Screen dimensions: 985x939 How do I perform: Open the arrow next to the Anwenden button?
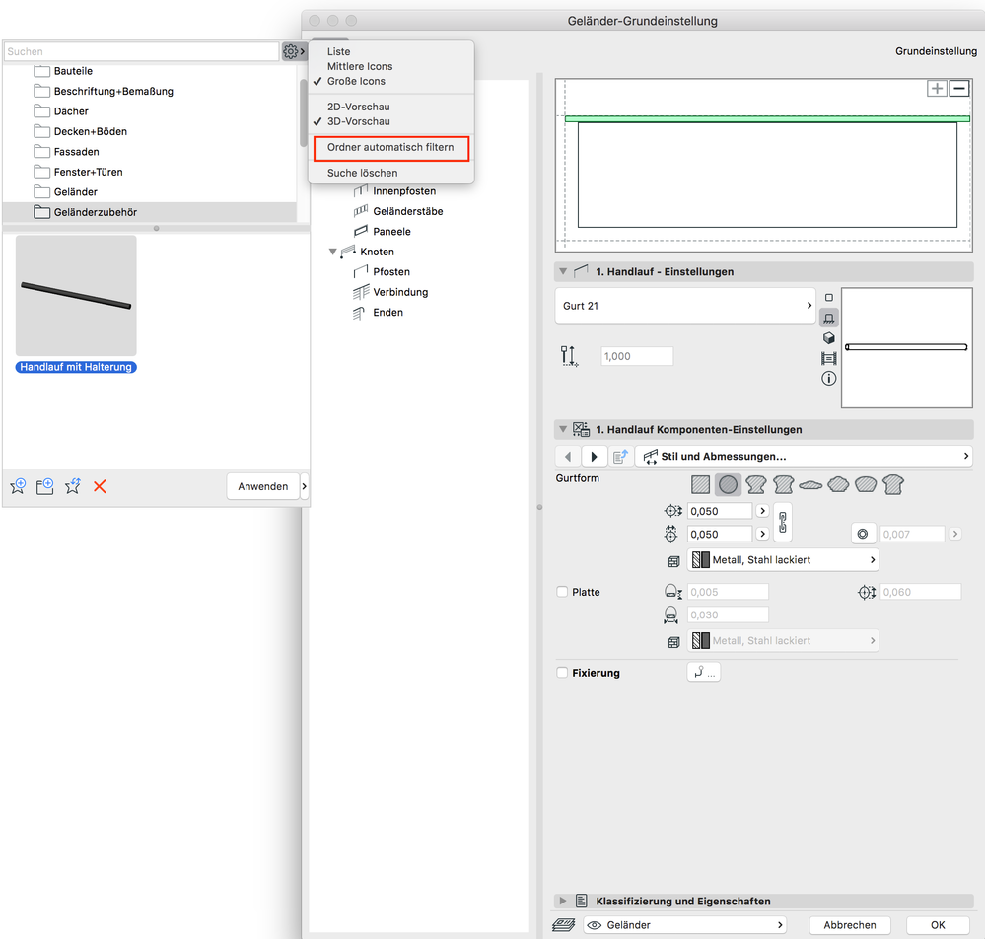coord(304,486)
